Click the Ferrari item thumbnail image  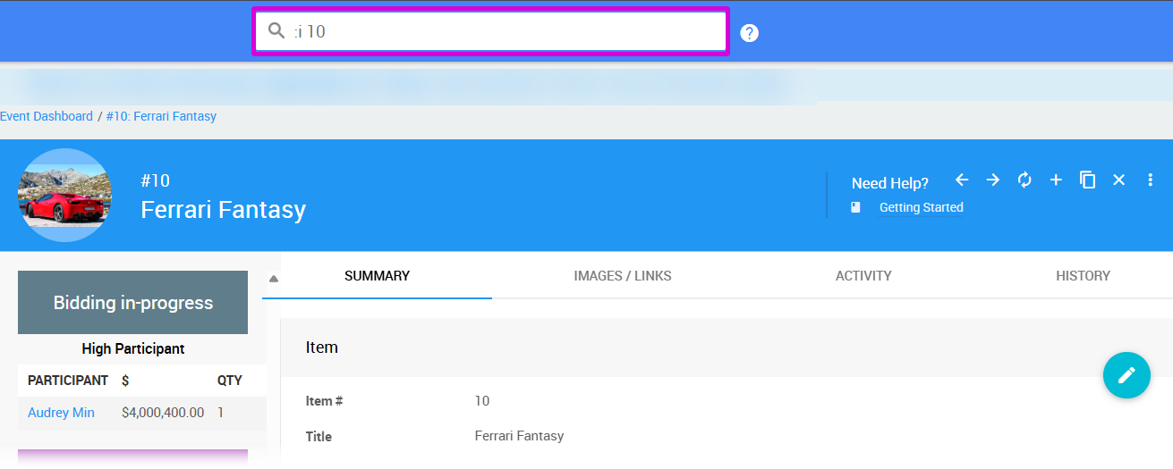[64, 196]
